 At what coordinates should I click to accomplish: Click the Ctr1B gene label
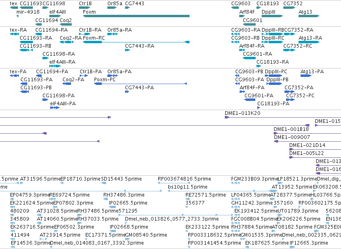pos(85,4)
